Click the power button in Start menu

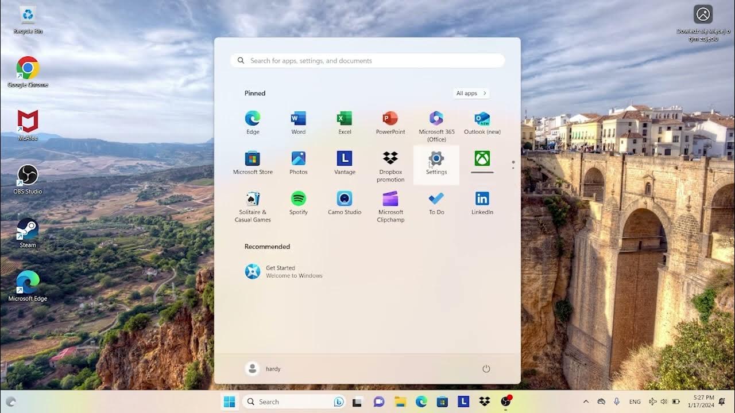tap(486, 369)
